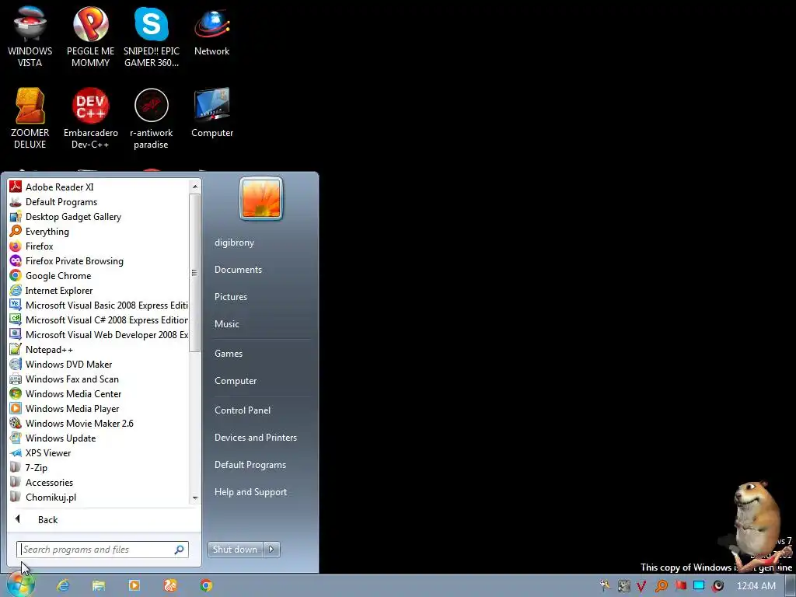Screen dimensions: 796x597
Task: Open Devices and Printers
Action: point(255,437)
